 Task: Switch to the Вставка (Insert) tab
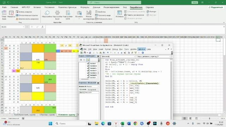37,7
